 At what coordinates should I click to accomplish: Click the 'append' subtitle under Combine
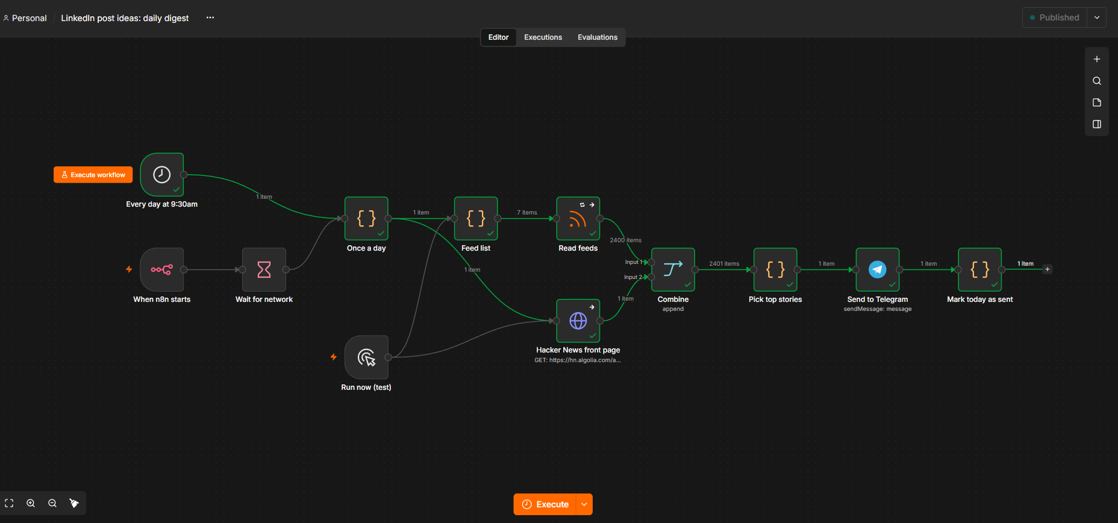pos(673,309)
